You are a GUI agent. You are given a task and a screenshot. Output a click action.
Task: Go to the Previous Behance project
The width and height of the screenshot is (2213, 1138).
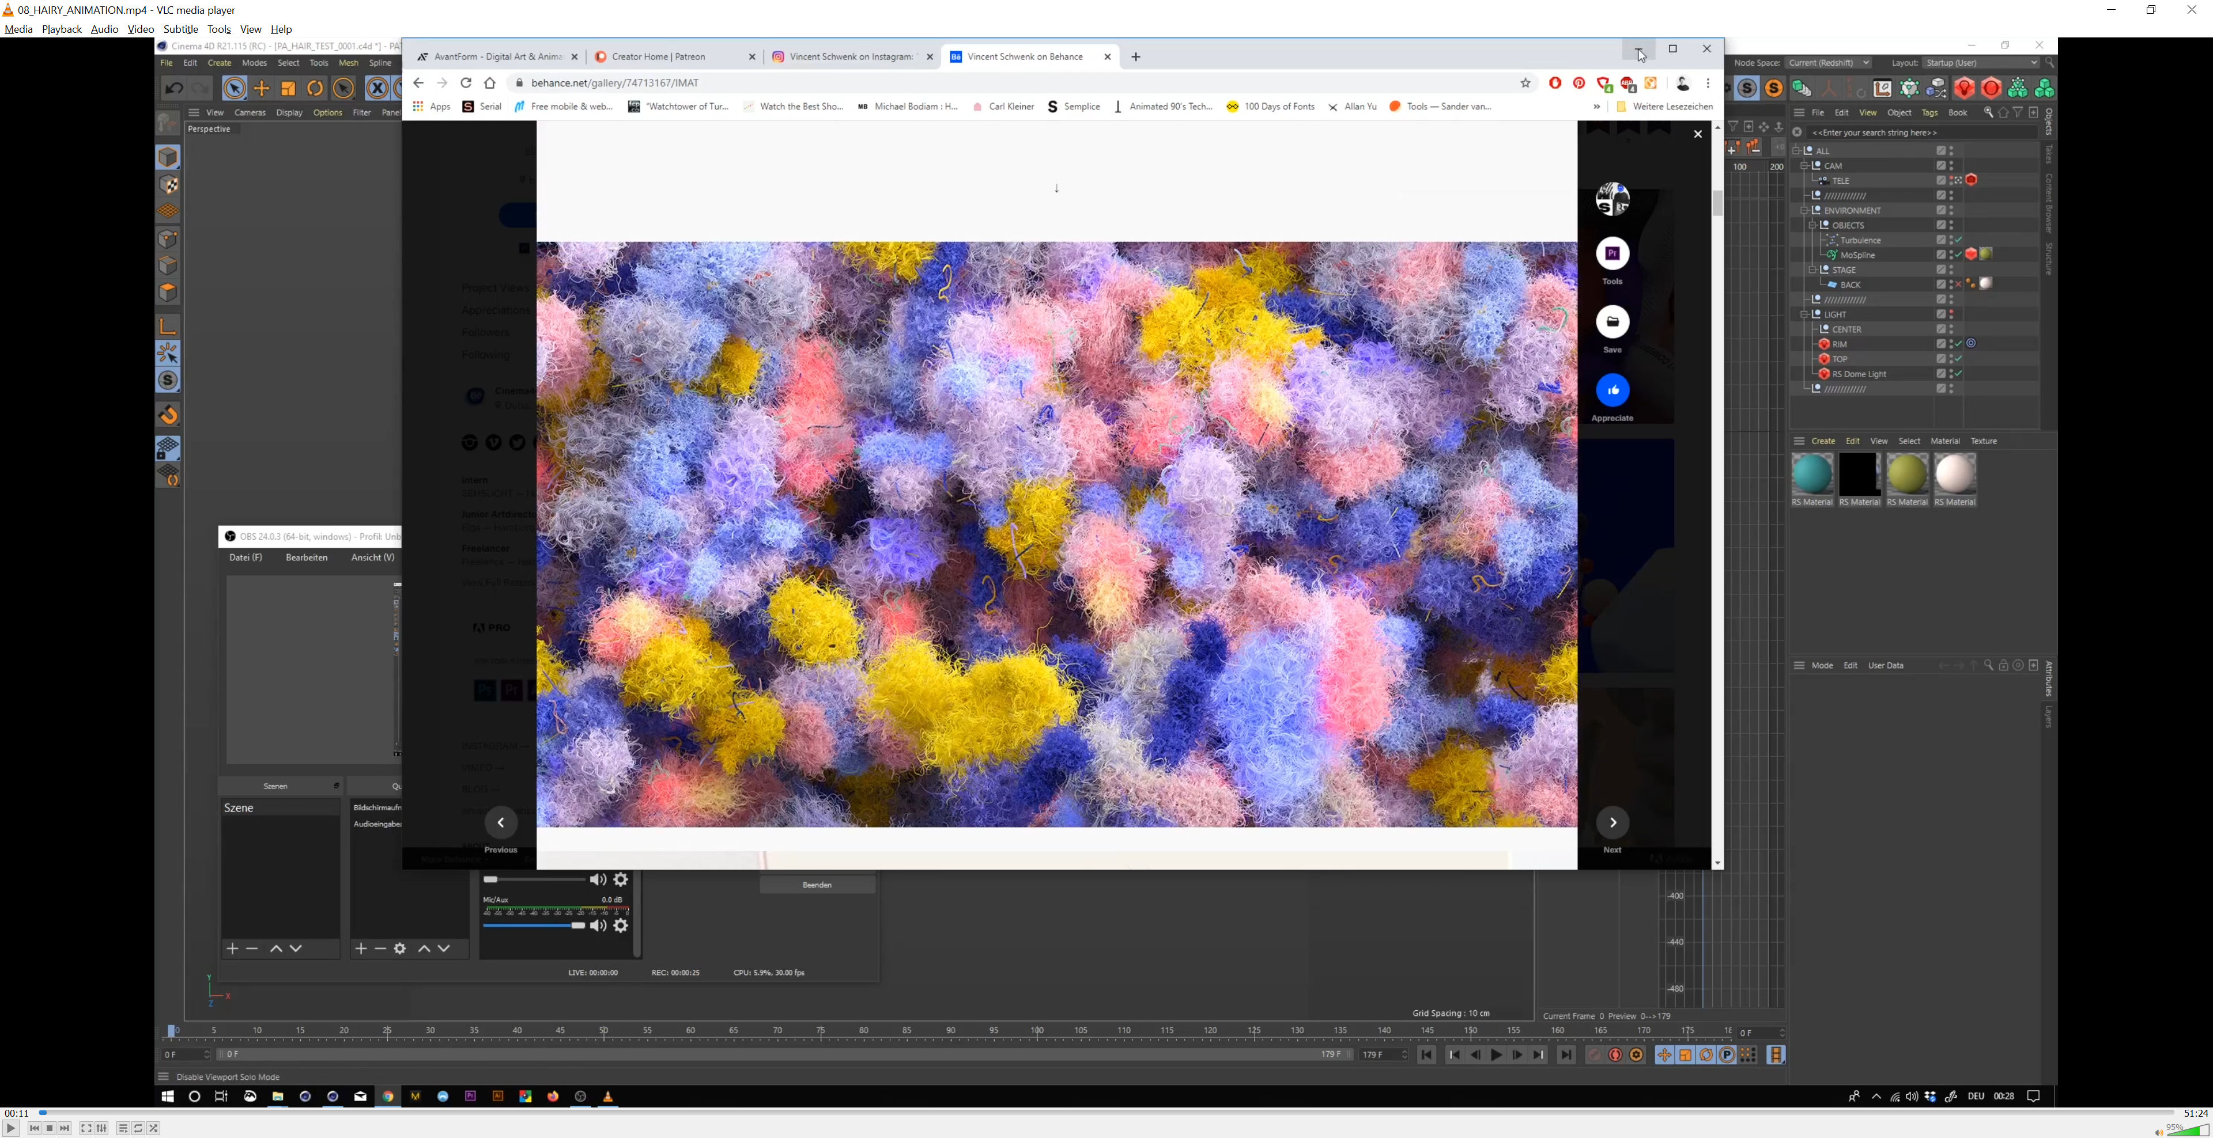point(501,823)
